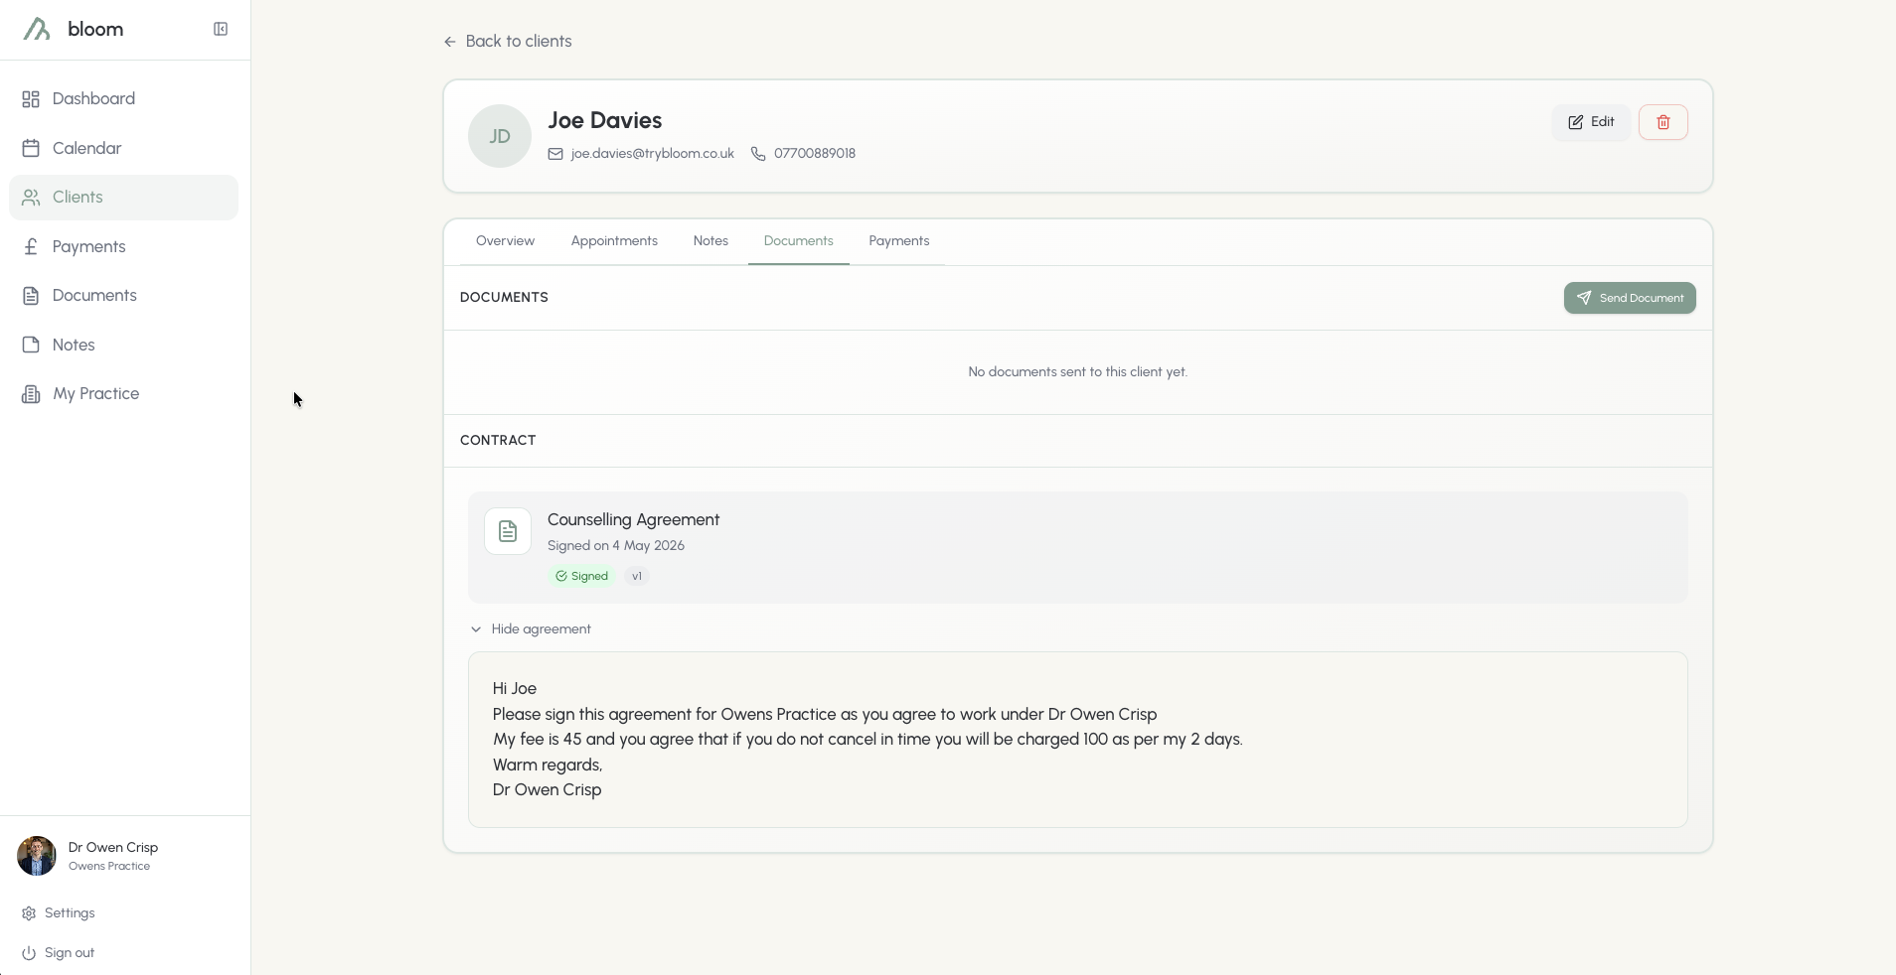Click Dr Owen Crisp profile photo
Screen dimensions: 1896x975
pyautogui.click(x=37, y=856)
